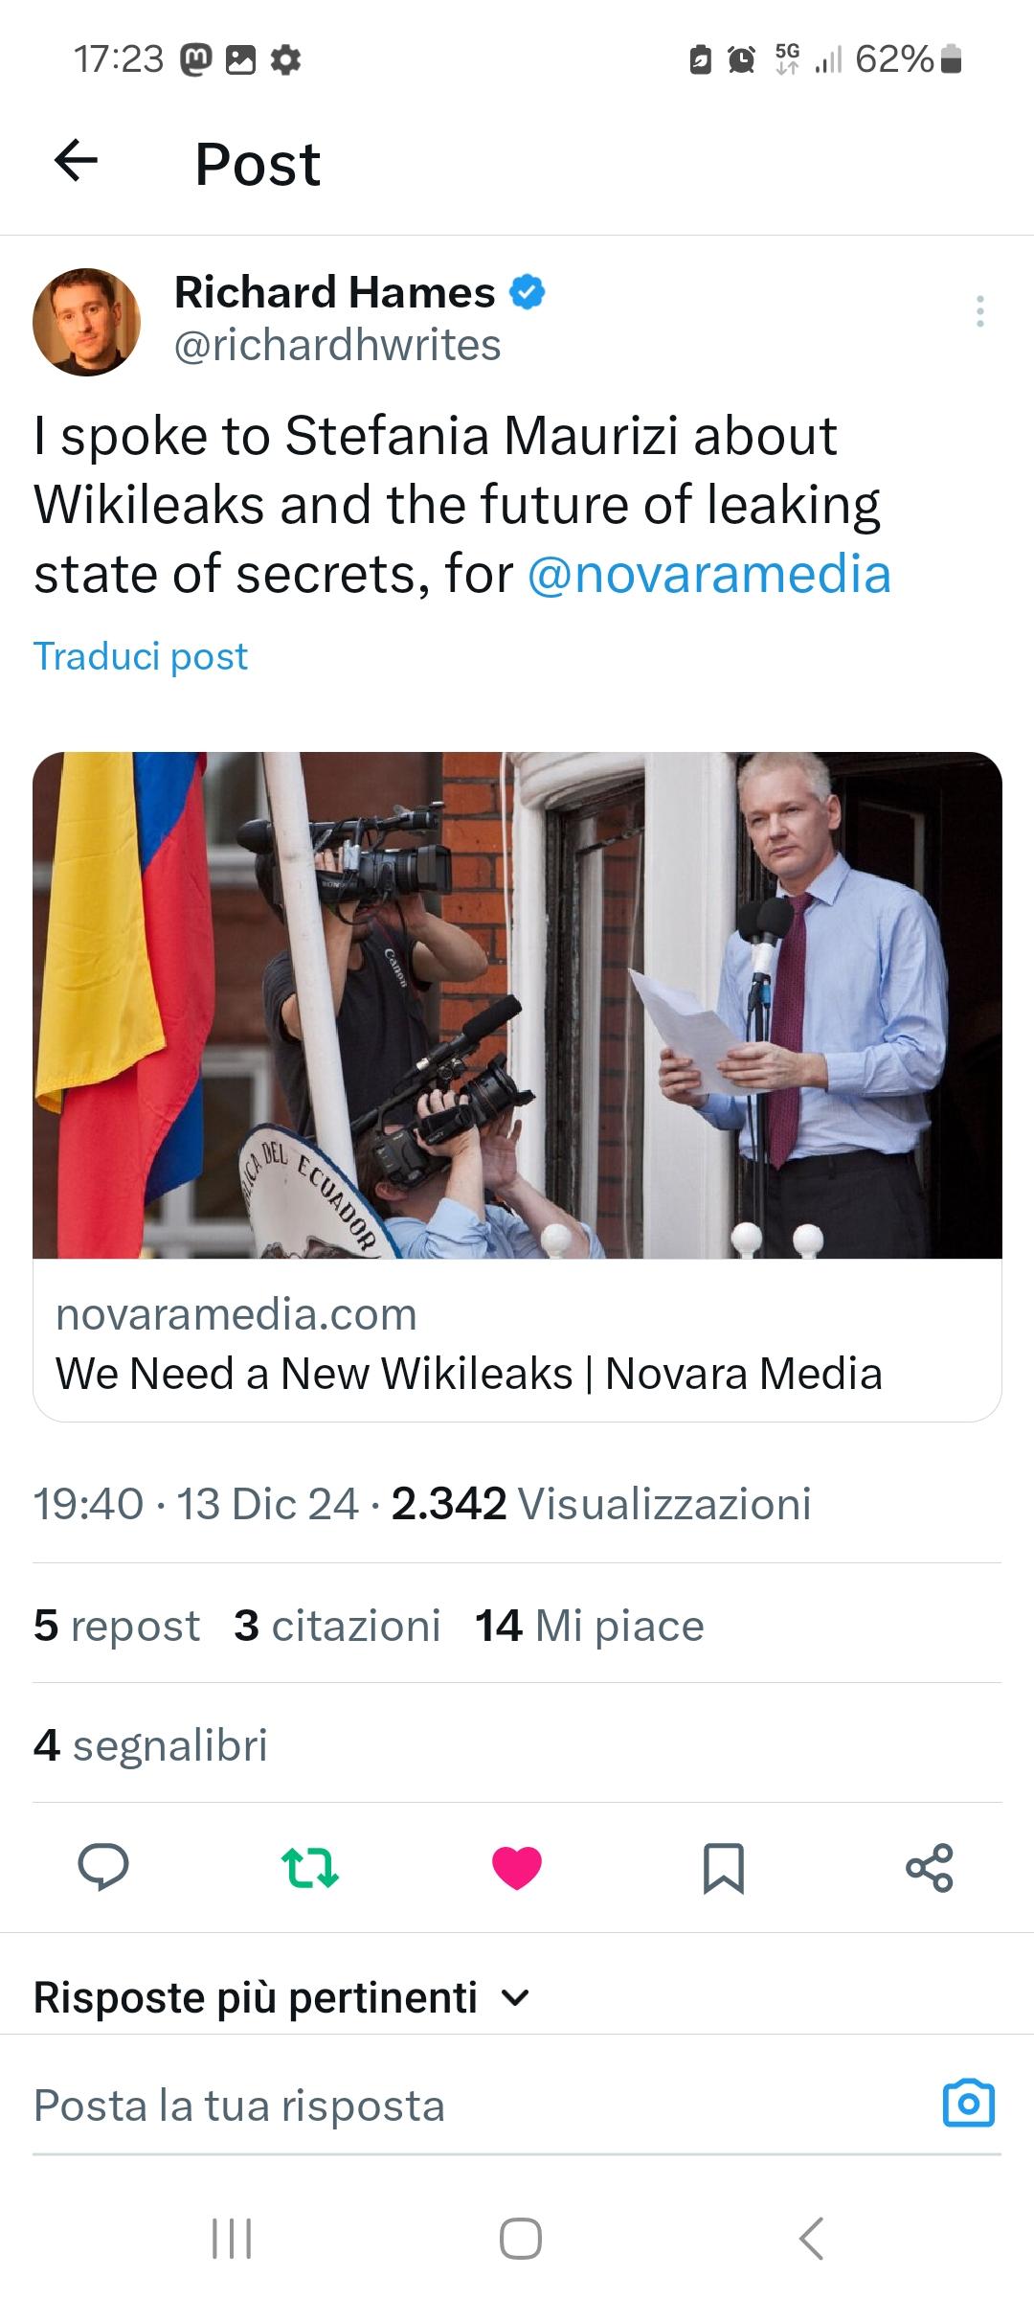Tap Android home navigation button
Viewport: 1034px width, 2299px height.
[x=521, y=2239]
